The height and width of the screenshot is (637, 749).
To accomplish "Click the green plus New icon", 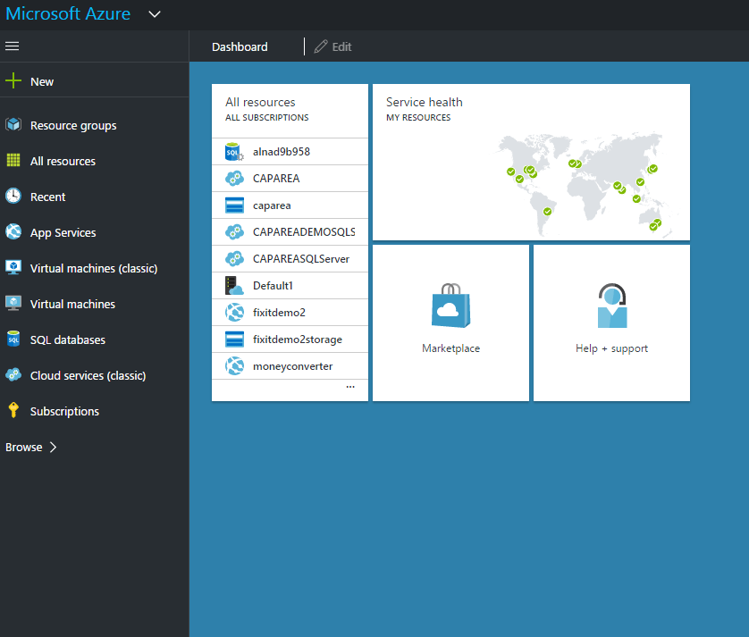I will coord(13,80).
